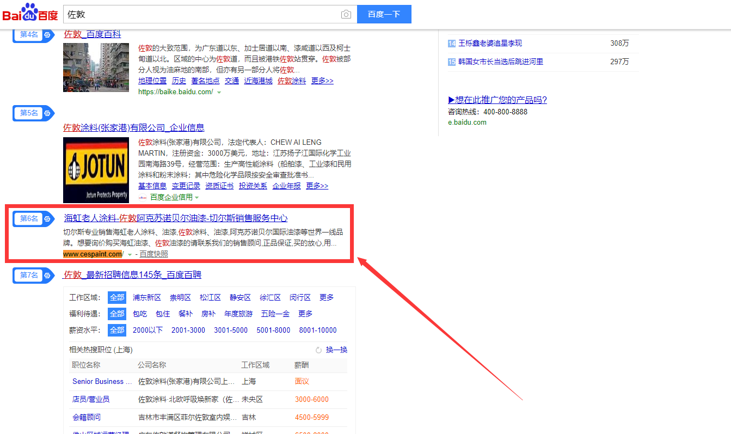This screenshot has width=731, height=434.
Task: Open the 历史 Baike sublink
Action: pos(179,81)
